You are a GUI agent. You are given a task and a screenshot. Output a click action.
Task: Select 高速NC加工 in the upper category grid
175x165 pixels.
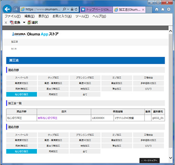[85, 83]
